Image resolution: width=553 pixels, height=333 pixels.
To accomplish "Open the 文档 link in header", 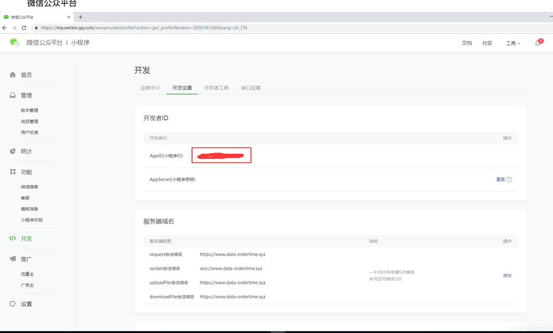I will [x=467, y=43].
